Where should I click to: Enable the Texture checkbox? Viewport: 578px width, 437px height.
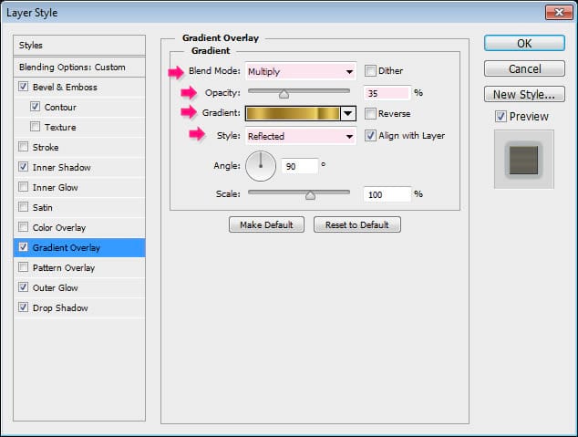[35, 127]
